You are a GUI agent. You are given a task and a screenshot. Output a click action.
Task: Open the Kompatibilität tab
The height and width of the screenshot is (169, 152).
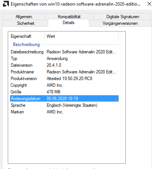(69, 17)
